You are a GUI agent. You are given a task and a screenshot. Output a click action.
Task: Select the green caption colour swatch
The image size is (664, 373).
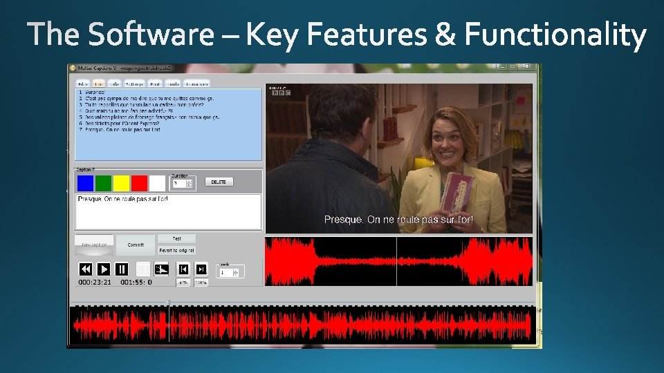tap(103, 183)
